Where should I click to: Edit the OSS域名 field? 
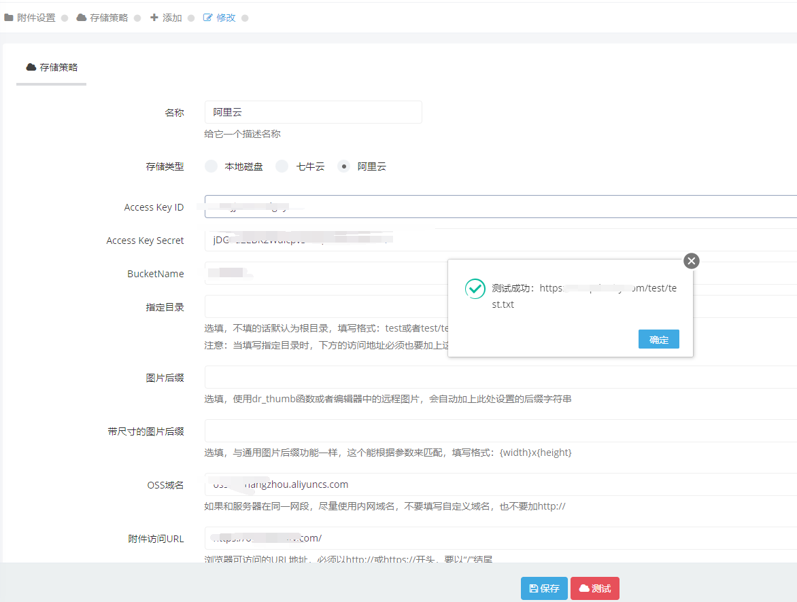pos(501,484)
